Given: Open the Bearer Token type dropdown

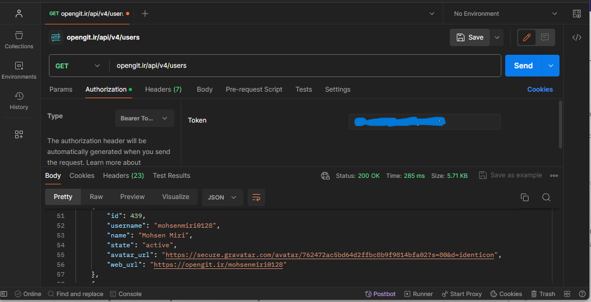Looking at the screenshot, I should [x=144, y=118].
